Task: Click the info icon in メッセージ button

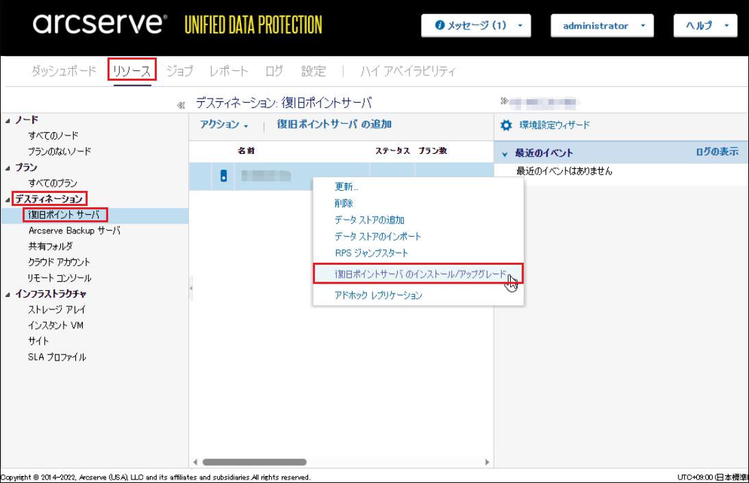Action: click(440, 25)
